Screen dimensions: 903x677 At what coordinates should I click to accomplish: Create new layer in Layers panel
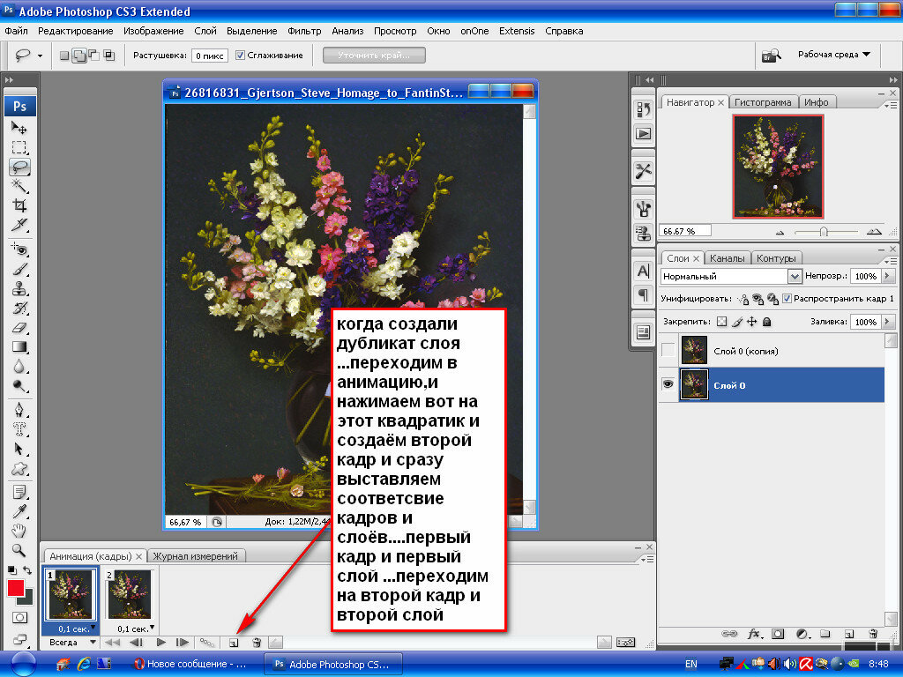click(x=849, y=634)
